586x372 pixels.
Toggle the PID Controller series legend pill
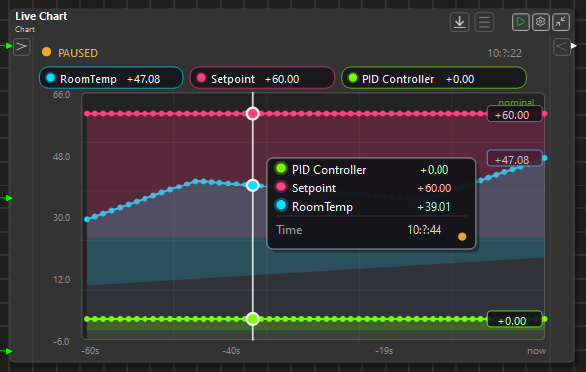tap(434, 78)
